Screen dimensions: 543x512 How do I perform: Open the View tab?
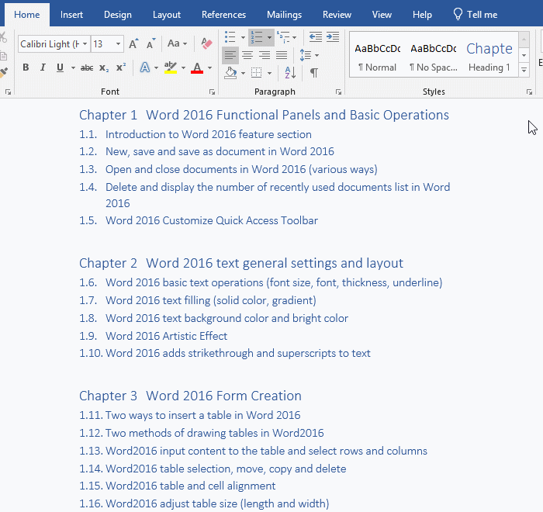[382, 15]
